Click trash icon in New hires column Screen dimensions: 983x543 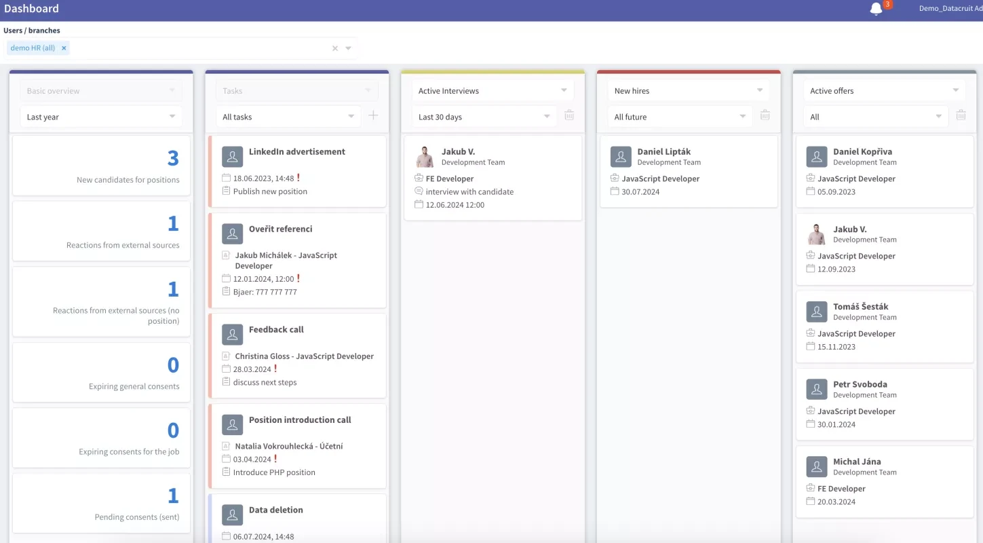[x=765, y=116]
